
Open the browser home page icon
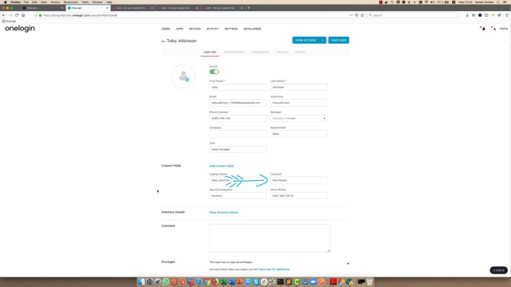point(23,15)
